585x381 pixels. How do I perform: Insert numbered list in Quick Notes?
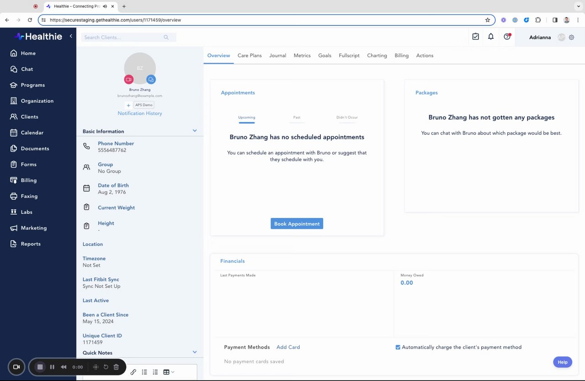(x=155, y=372)
